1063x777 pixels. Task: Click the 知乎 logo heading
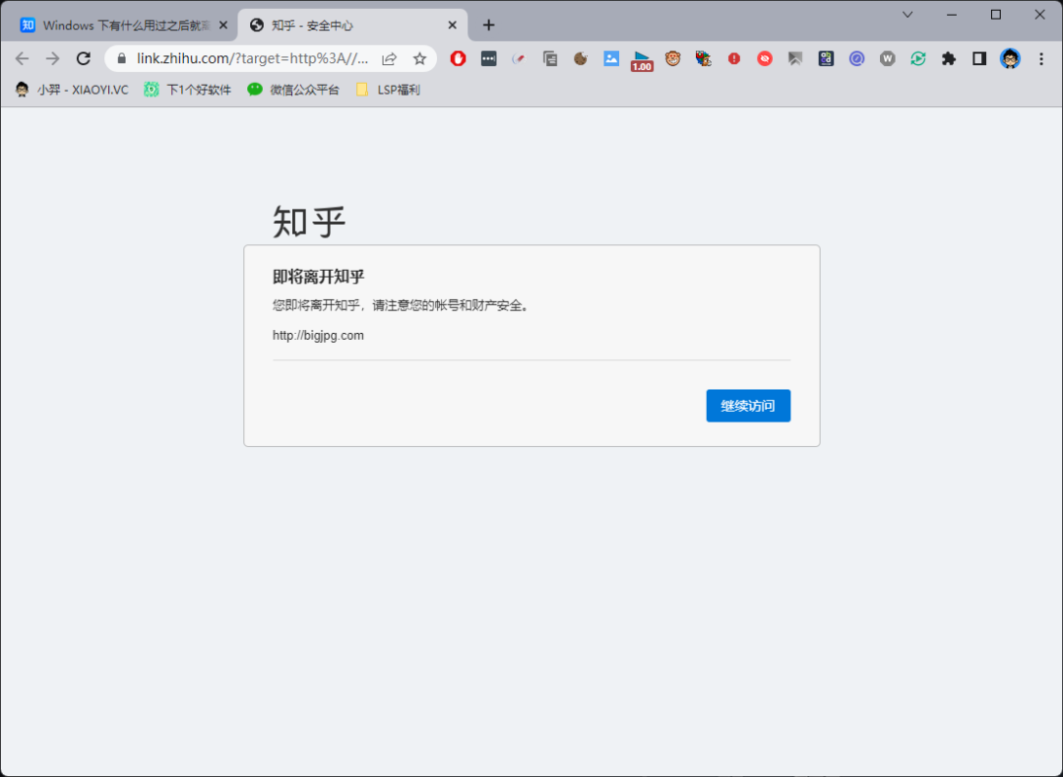click(309, 221)
